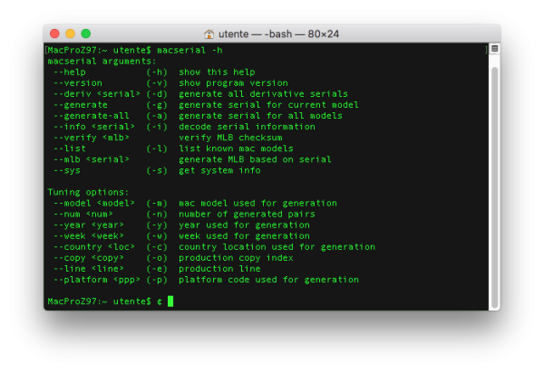Click the 'macserial -h' command text
Screen dimensions: 544x373
coord(189,50)
